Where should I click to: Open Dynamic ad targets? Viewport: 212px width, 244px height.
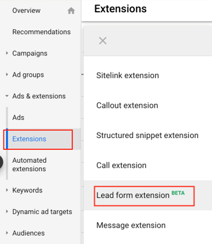pyautogui.click(x=42, y=212)
